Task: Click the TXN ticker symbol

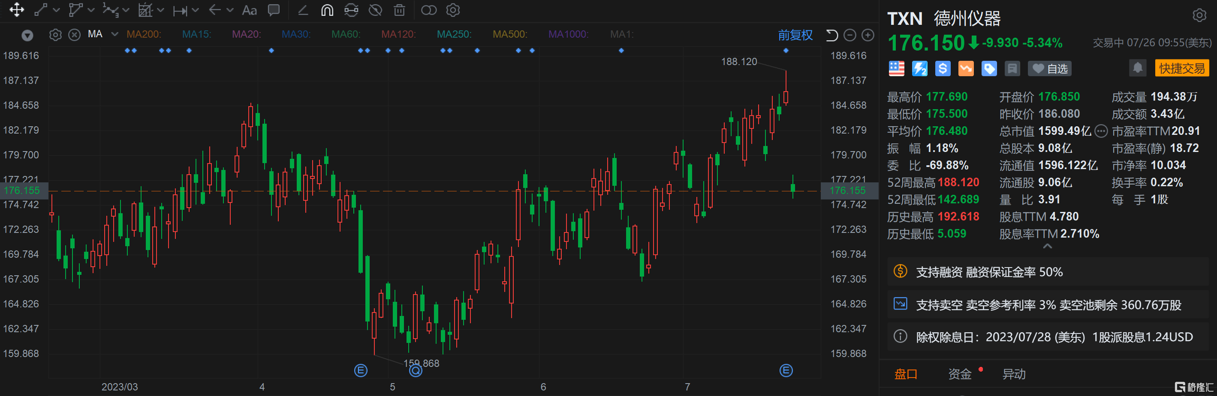Action: 905,19
